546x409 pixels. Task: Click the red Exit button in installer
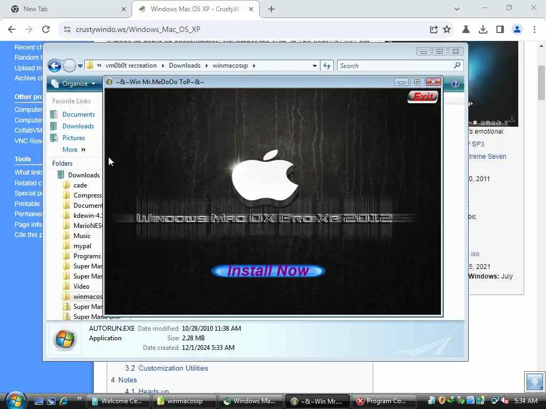(423, 97)
